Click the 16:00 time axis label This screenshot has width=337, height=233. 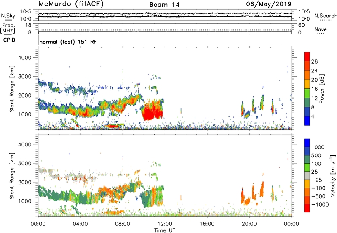pos(207,224)
